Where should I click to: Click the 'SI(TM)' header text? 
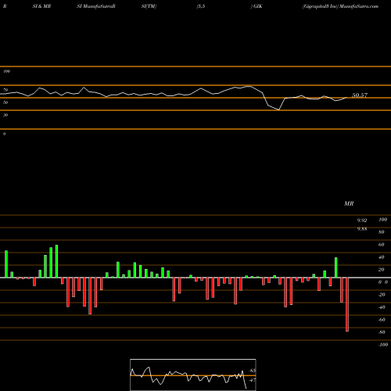coord(149,6)
